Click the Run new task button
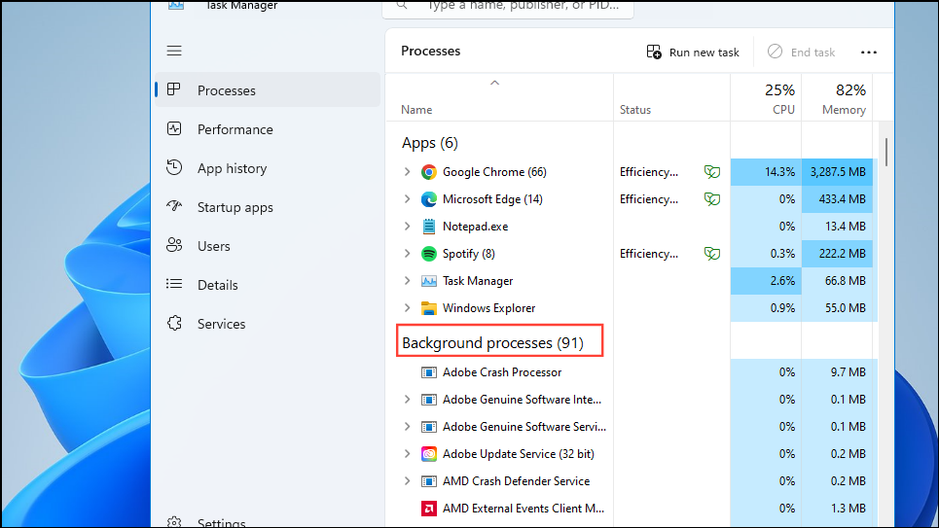 (693, 53)
